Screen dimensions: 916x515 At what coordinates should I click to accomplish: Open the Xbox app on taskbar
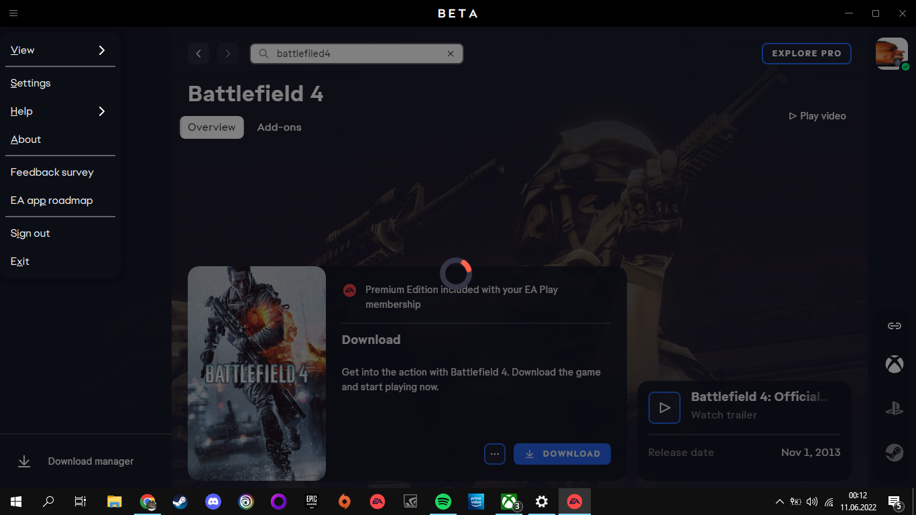(509, 502)
